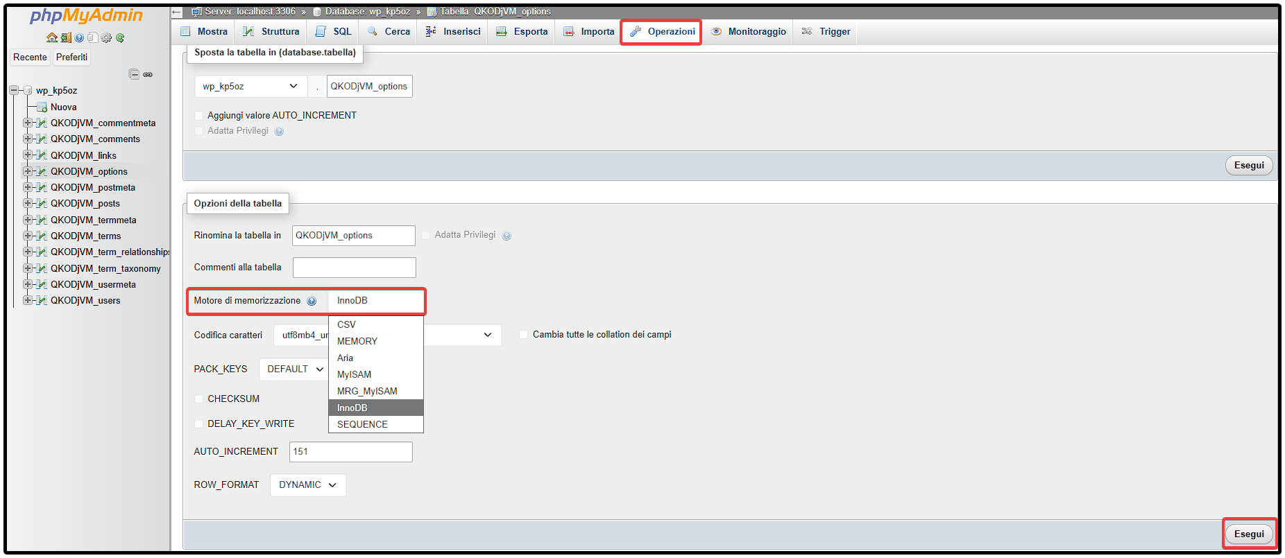
Task: Go to Home via house icon
Action: coord(52,37)
